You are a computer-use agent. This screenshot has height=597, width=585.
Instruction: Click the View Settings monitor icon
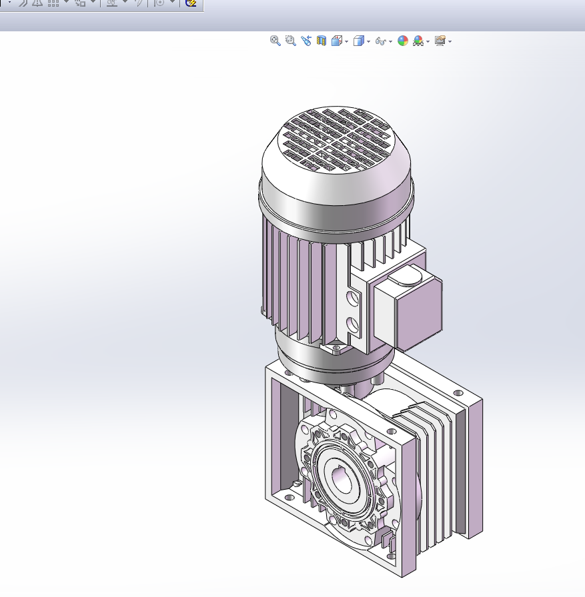(440, 41)
